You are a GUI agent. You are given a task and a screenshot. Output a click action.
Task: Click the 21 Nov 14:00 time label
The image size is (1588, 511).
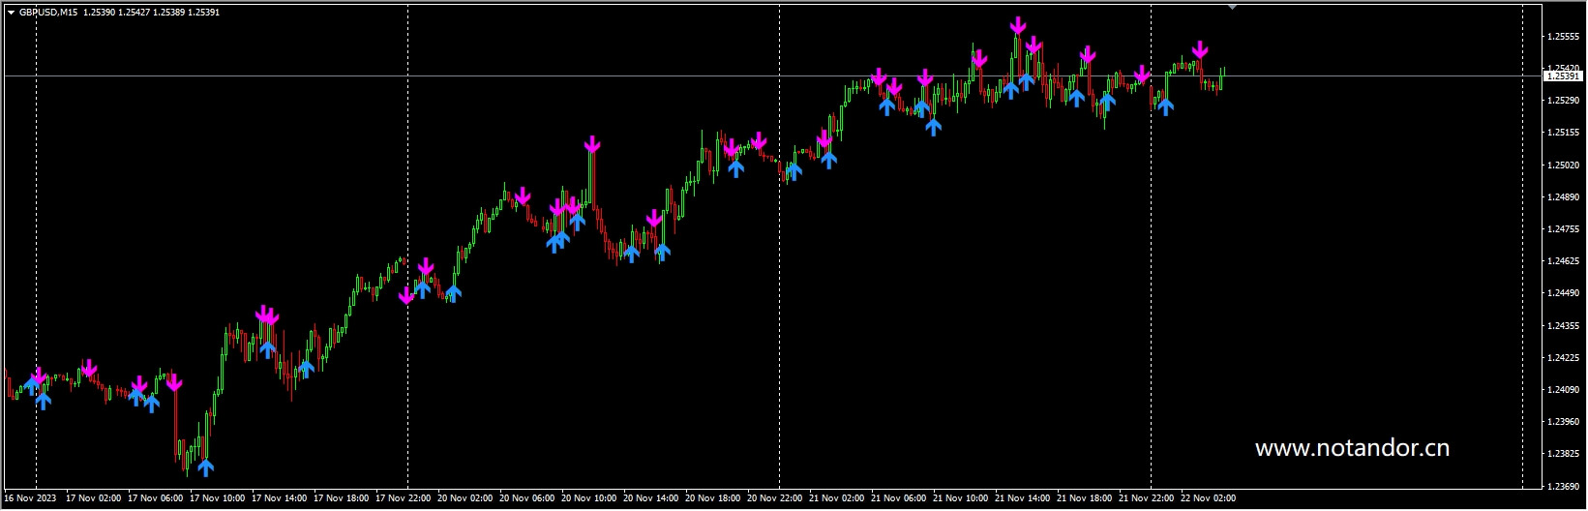click(x=1022, y=498)
